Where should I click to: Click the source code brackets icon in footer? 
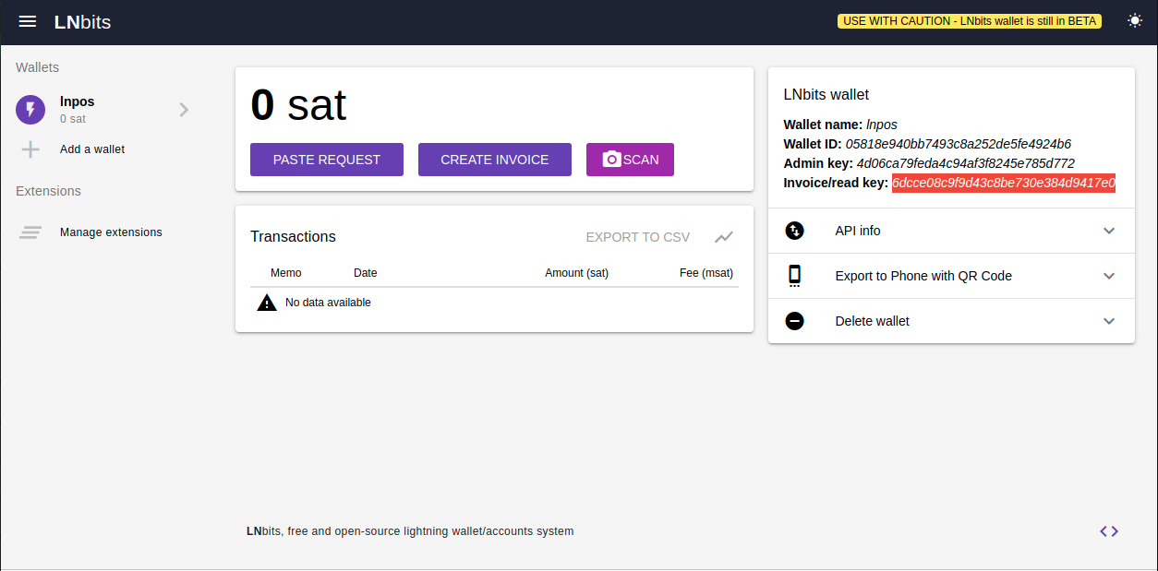(1109, 531)
